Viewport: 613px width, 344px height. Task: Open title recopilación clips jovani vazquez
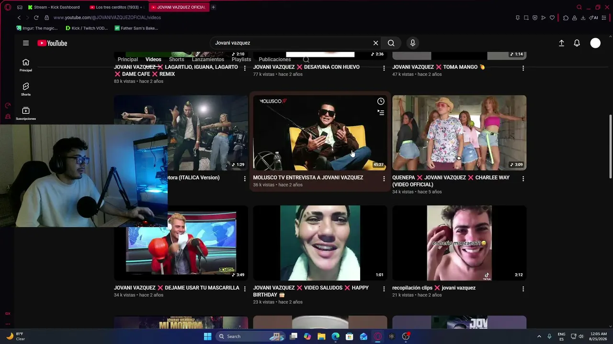point(434,288)
